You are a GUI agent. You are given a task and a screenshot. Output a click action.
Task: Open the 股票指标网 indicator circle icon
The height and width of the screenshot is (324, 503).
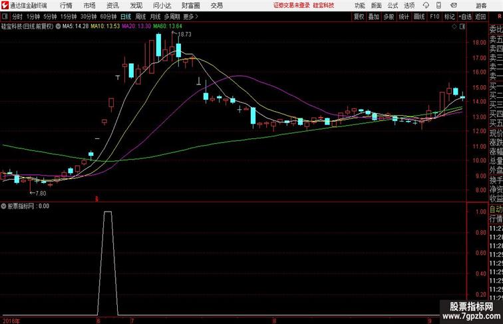click(3, 206)
